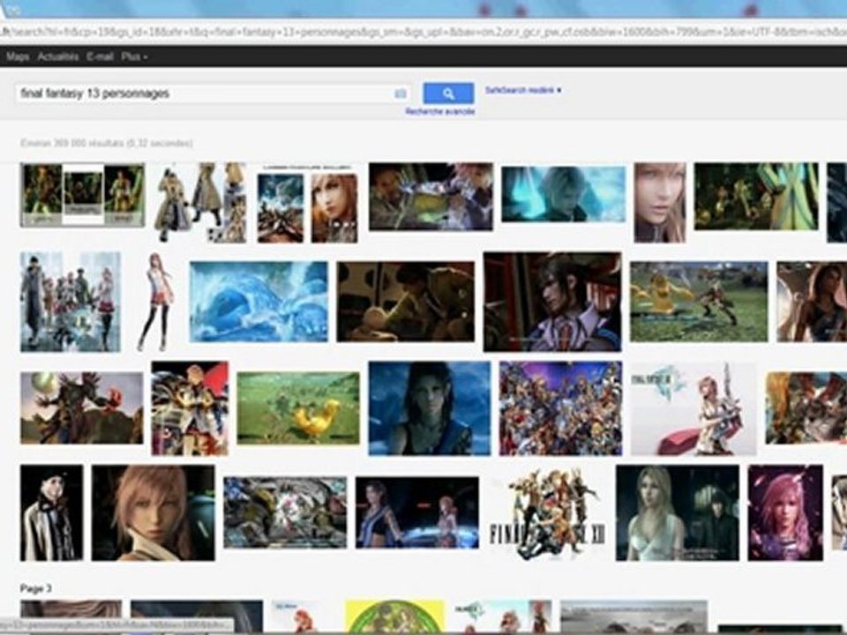The height and width of the screenshot is (635, 847).
Task: Open large Lightning close-up on dark background
Action: [x=153, y=512]
